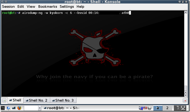Expand the taskbar command box dropdown
The image size is (190, 112).
pos(40,108)
